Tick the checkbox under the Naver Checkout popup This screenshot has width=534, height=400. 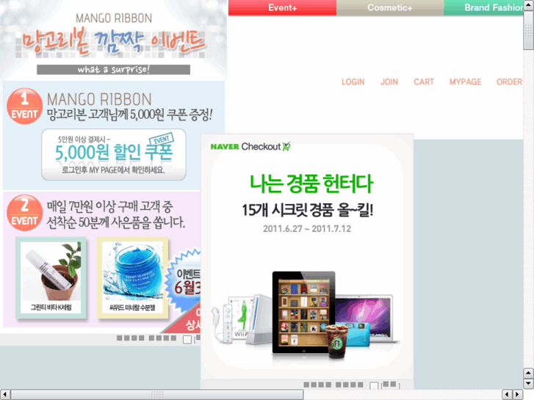pos(374,385)
